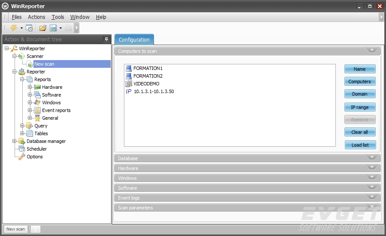
Task: Click the Query node icon
Action: tap(30, 126)
